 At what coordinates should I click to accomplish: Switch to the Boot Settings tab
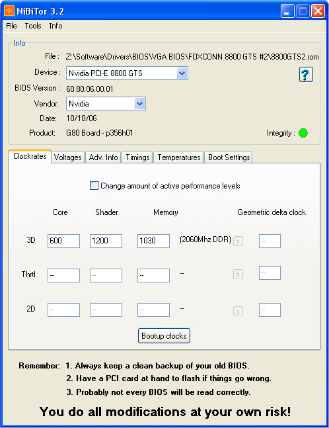click(229, 157)
